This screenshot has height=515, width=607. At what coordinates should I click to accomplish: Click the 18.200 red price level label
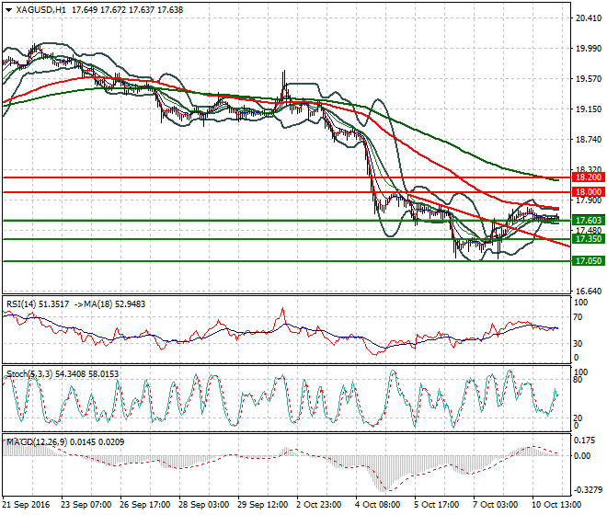[589, 177]
